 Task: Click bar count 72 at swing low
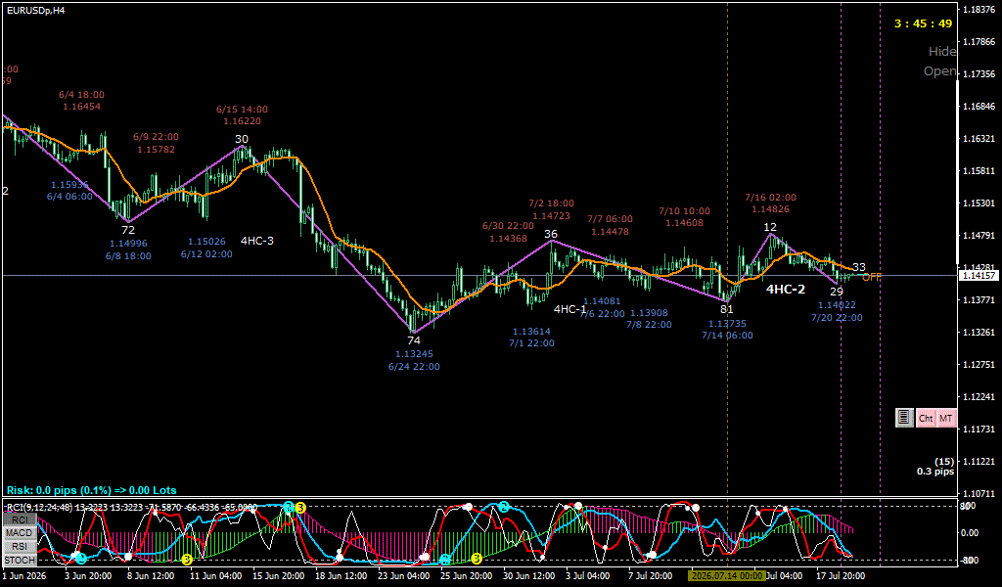coord(128,230)
